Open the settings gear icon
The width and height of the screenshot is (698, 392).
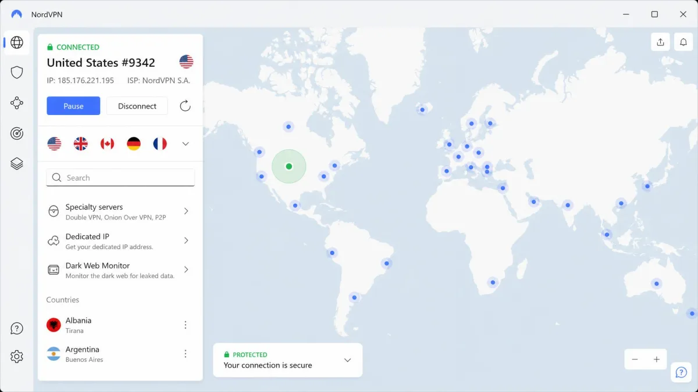point(17,357)
